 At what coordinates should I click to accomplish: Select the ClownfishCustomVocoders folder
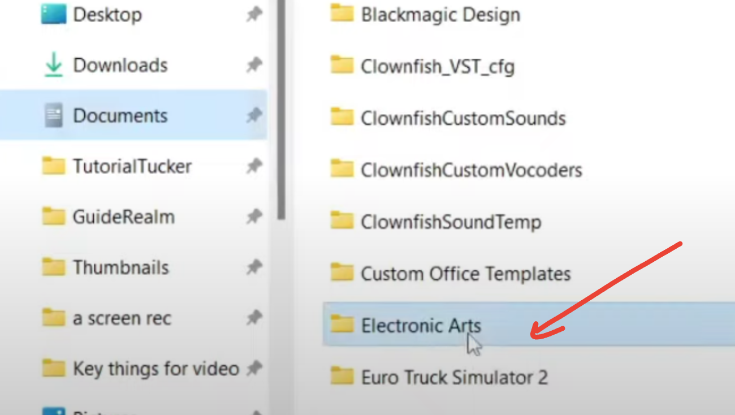coord(471,170)
